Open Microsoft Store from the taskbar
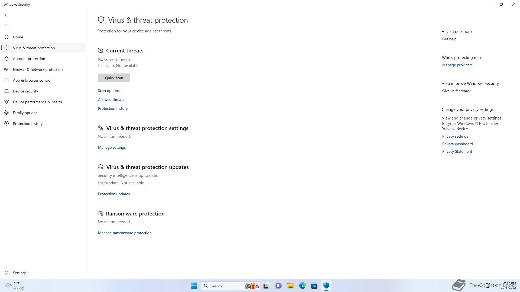The height and width of the screenshot is (292, 520). (x=314, y=286)
